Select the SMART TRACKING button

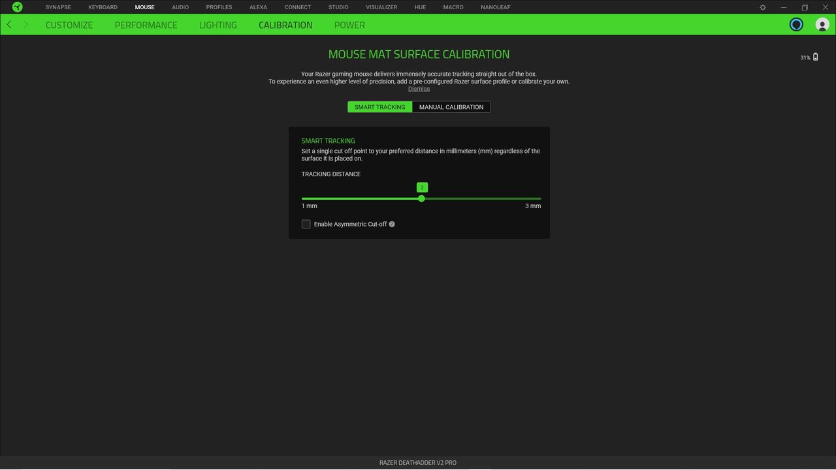pyautogui.click(x=380, y=107)
